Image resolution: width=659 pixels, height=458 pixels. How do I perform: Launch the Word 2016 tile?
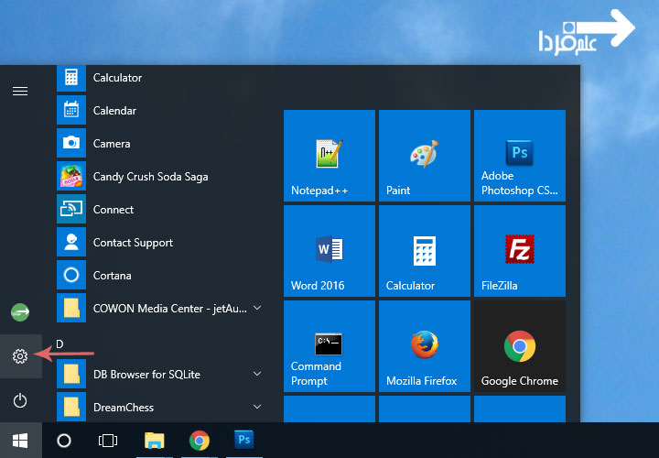329,251
